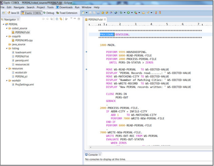Screen dimensions: 214x166
Task: Collapse the cobol_source folder
Action: click(x=7, y=28)
